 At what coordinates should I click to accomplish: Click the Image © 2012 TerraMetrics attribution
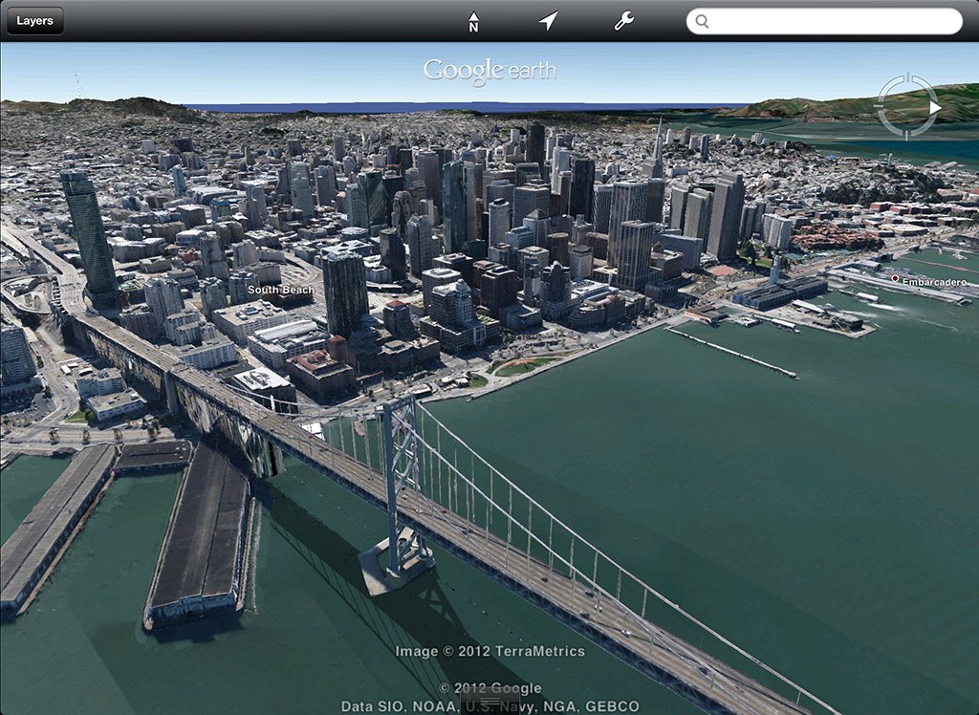490,651
